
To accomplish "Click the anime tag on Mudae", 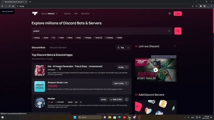I will coord(70,102).
